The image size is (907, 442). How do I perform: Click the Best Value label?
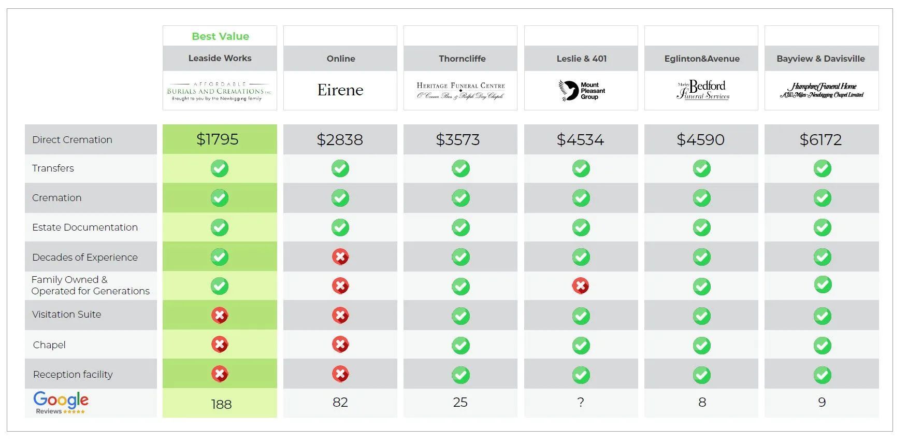coord(220,36)
